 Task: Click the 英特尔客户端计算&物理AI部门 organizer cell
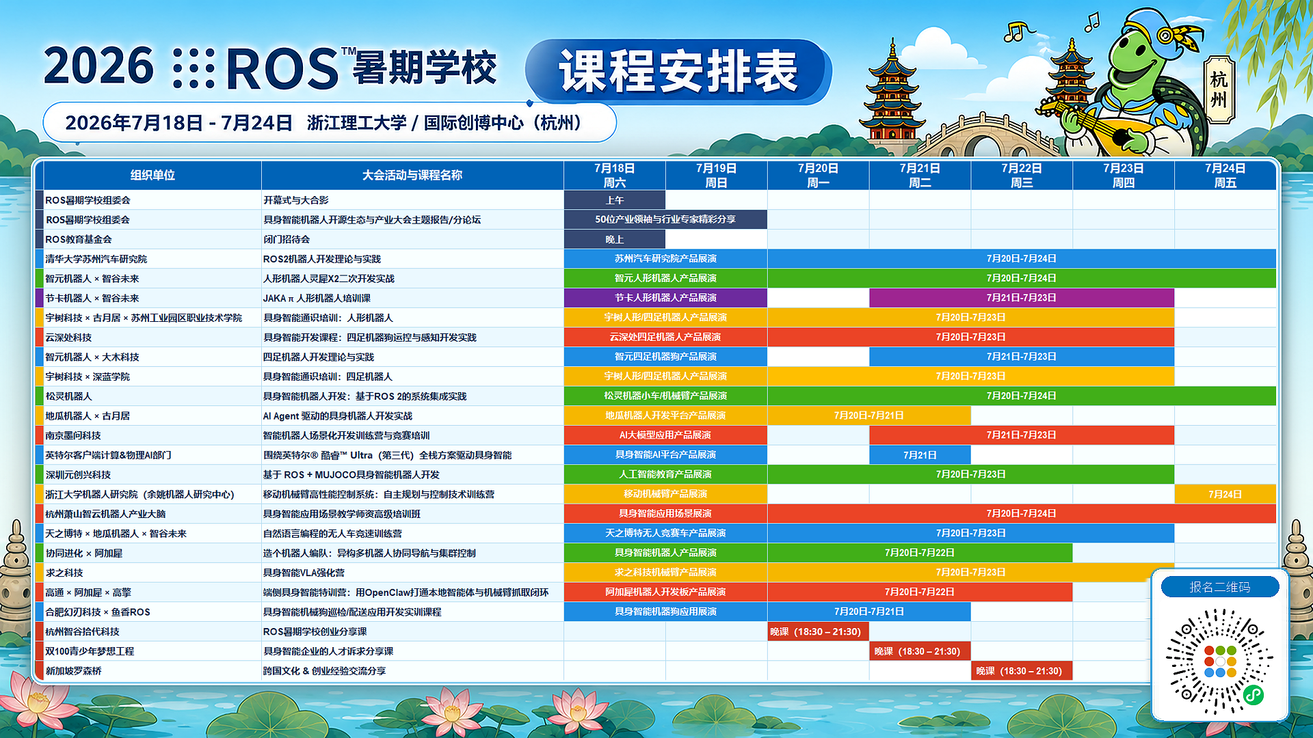(x=152, y=455)
